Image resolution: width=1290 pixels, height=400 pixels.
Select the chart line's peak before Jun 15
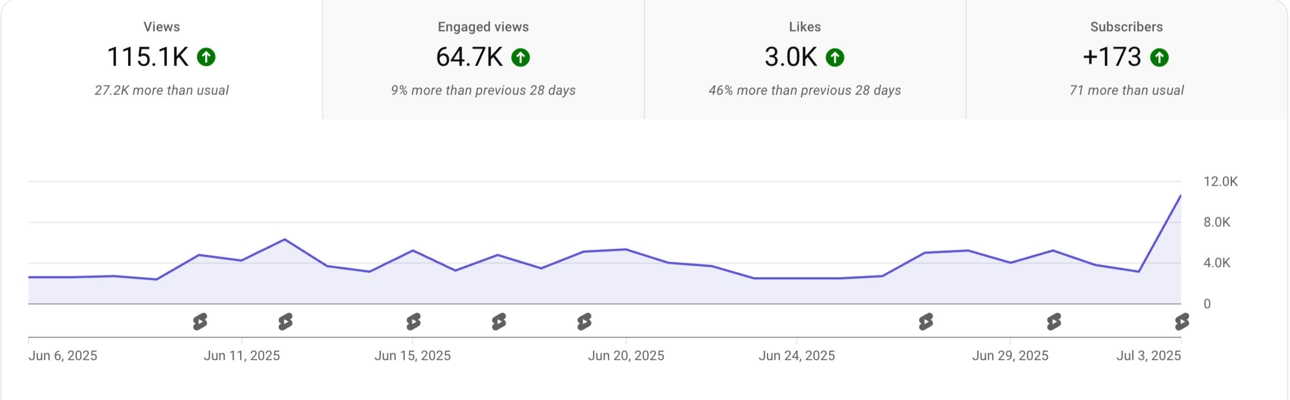coord(285,240)
